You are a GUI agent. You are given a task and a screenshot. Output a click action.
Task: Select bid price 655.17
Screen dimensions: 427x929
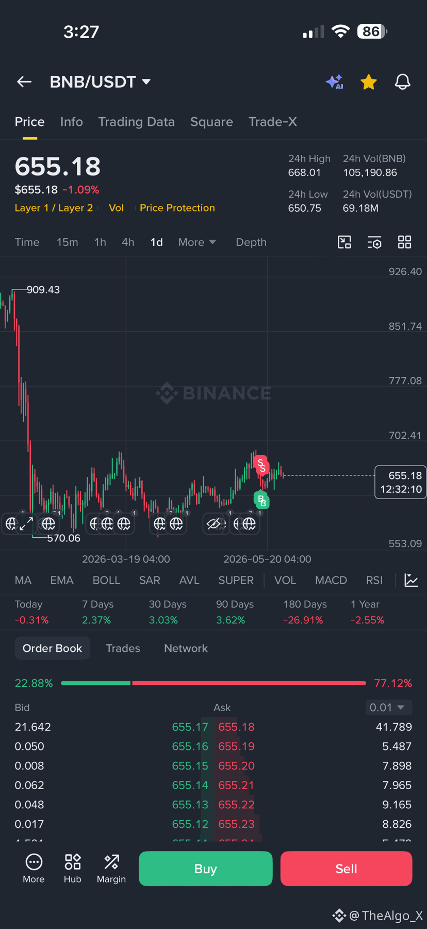click(190, 727)
